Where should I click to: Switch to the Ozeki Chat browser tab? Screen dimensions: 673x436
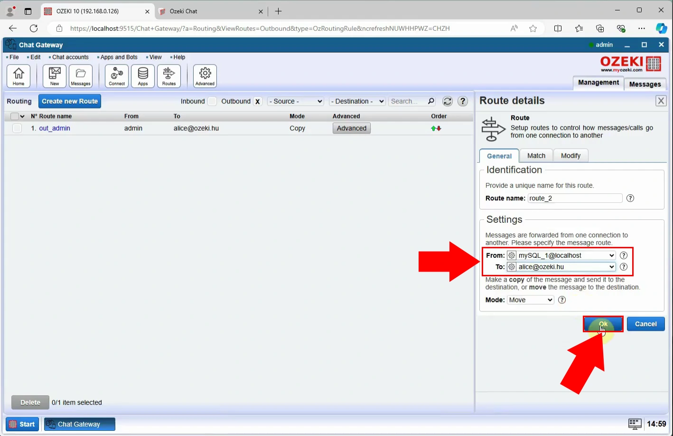tap(211, 11)
